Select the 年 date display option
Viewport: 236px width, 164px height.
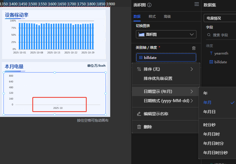click(x=205, y=93)
